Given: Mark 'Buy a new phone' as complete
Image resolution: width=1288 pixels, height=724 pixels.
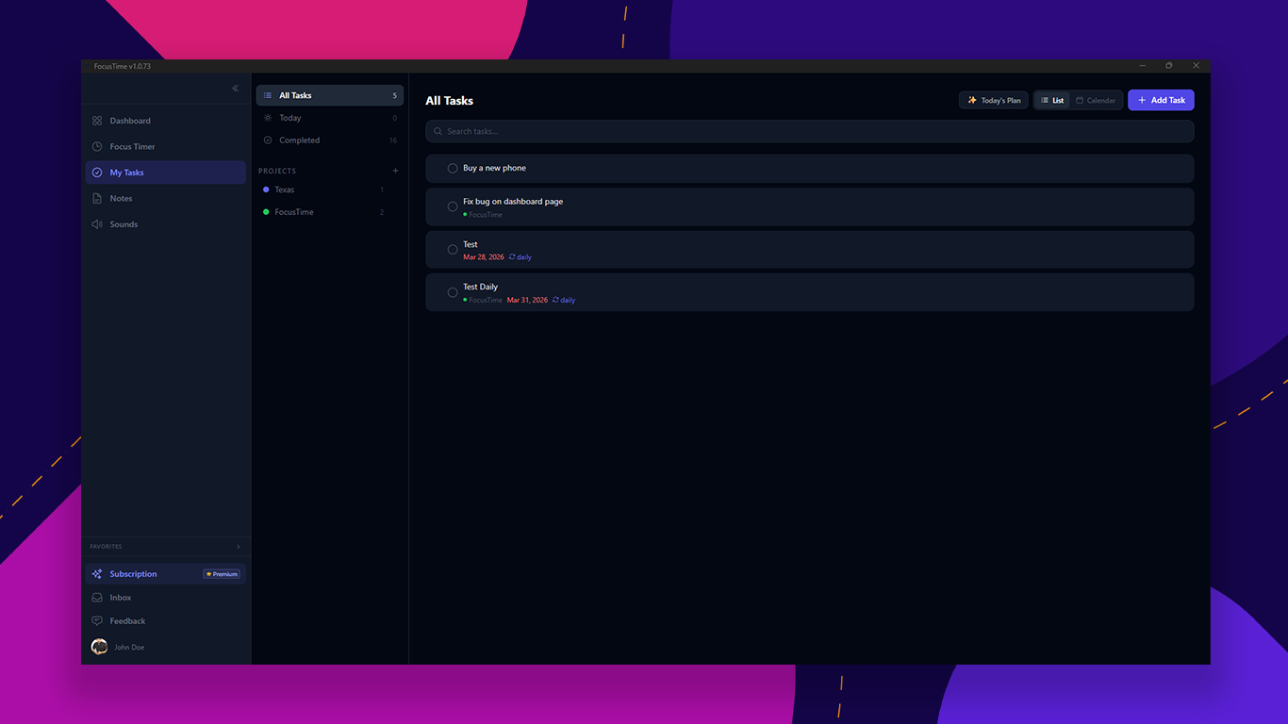Looking at the screenshot, I should (453, 169).
